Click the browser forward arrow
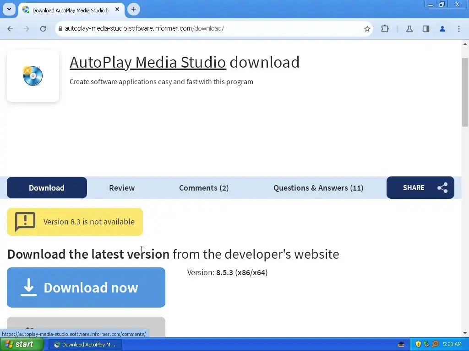The width and height of the screenshot is (469, 351). coord(27,29)
